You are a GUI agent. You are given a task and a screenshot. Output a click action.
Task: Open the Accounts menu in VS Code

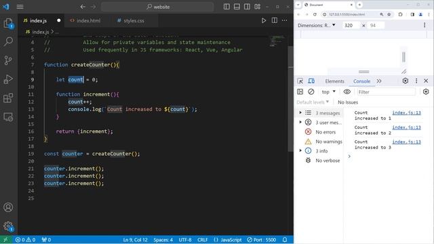point(8,207)
